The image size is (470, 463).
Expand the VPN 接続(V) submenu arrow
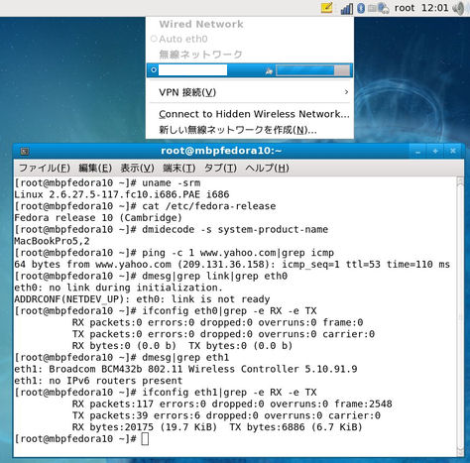[346, 92]
